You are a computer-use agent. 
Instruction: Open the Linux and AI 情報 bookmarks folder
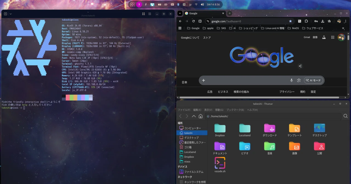click(273, 28)
